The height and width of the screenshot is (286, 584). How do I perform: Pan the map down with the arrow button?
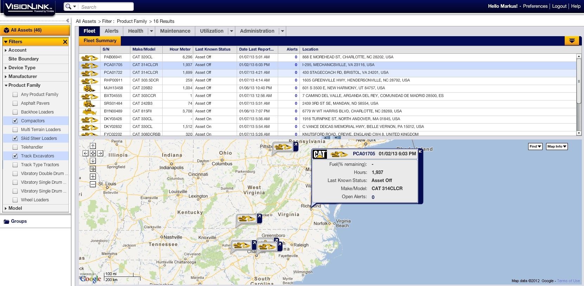coord(93,161)
